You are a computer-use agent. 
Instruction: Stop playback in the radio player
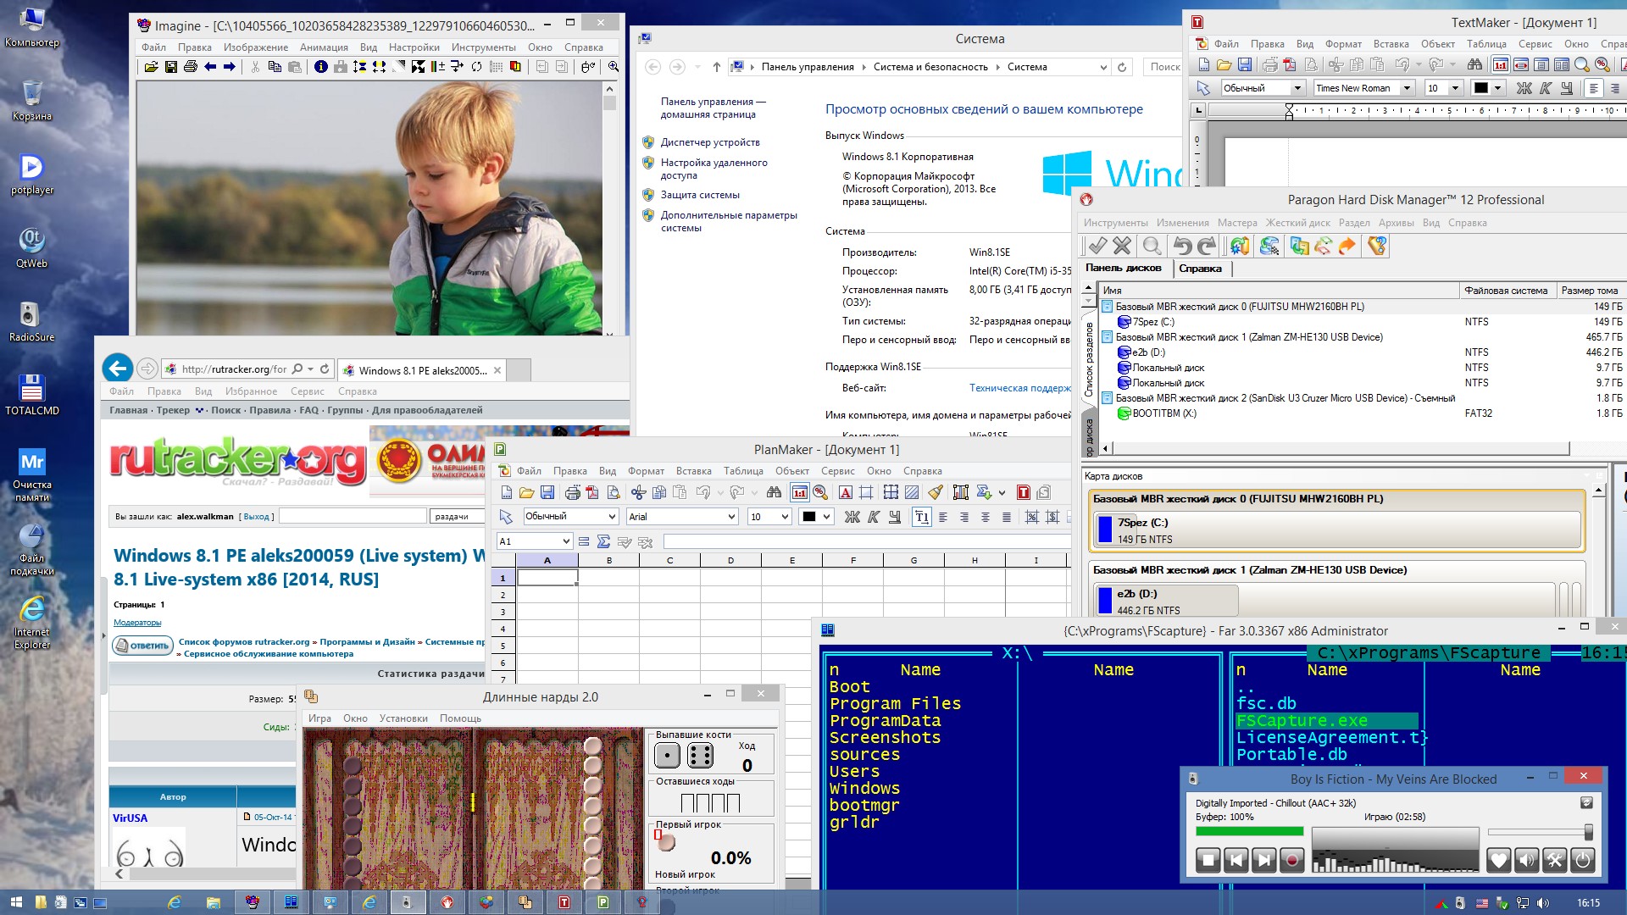1208,861
